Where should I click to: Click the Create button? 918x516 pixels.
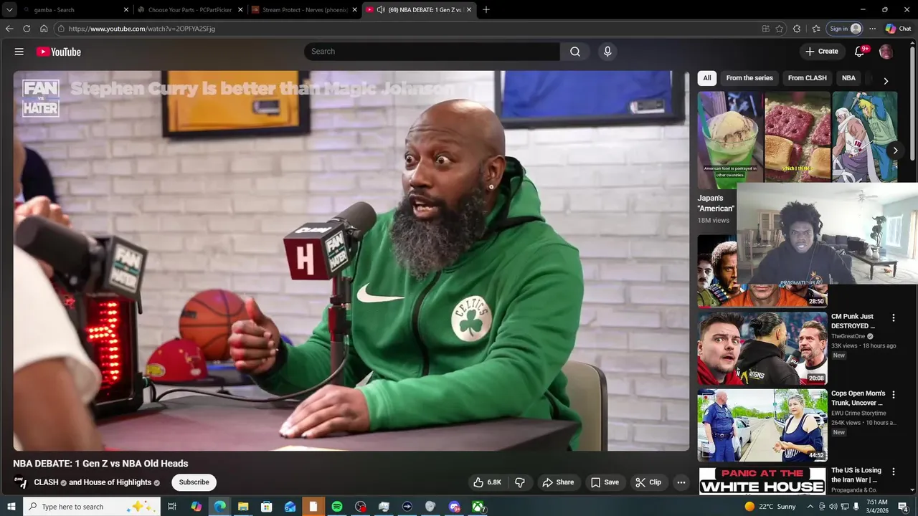point(821,52)
